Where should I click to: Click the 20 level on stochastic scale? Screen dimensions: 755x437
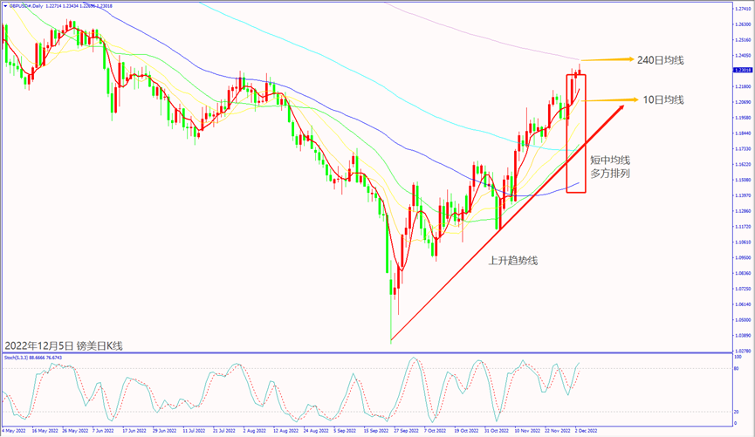pos(738,412)
